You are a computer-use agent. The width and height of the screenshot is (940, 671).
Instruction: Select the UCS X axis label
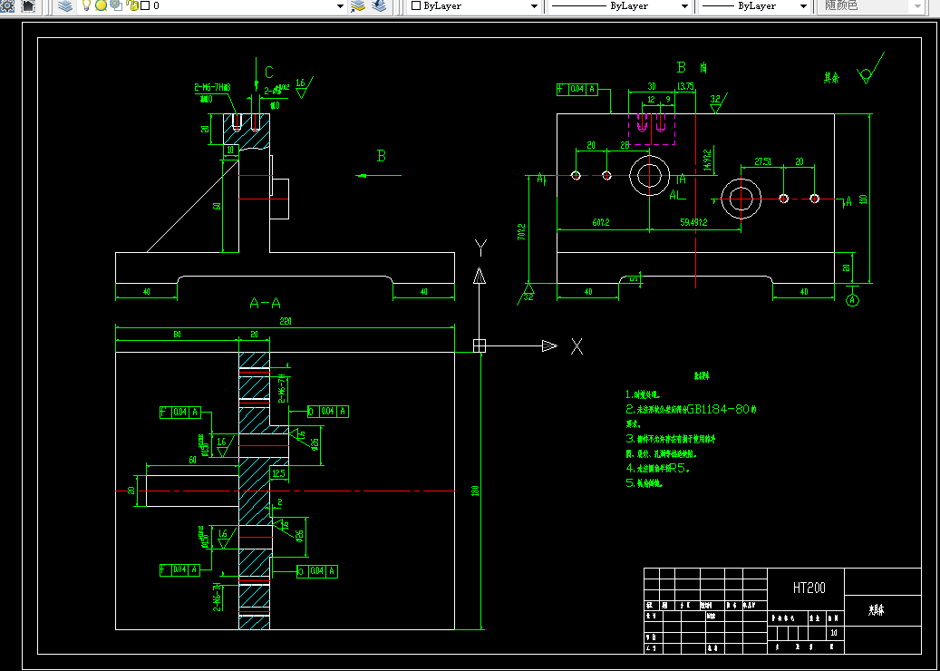577,346
